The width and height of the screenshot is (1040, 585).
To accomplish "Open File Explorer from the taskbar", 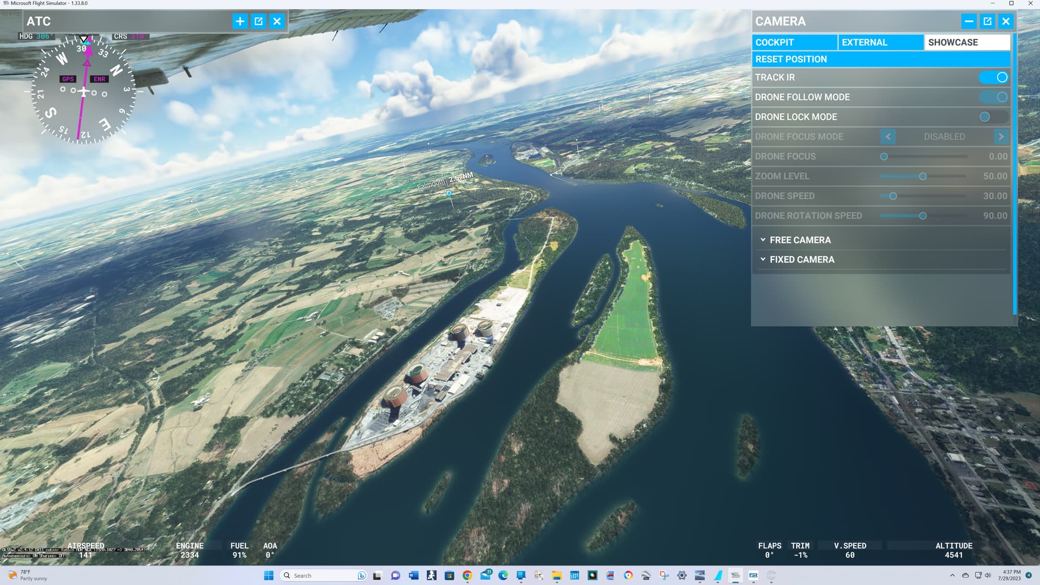I will (556, 575).
